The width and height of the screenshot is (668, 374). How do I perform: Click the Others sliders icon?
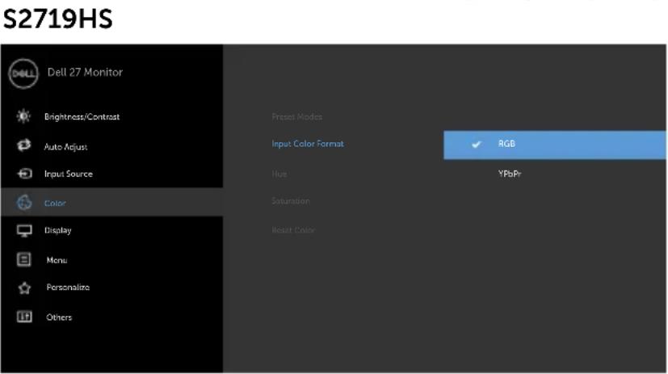[24, 317]
